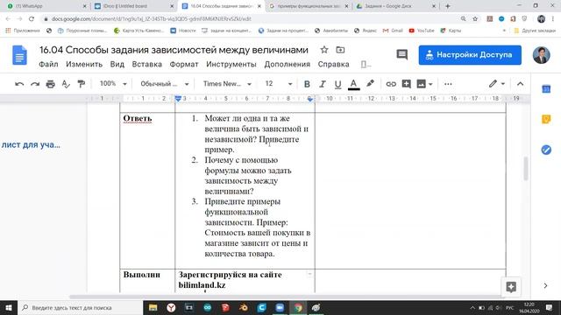Click the Undo arrow icon

[19, 84]
